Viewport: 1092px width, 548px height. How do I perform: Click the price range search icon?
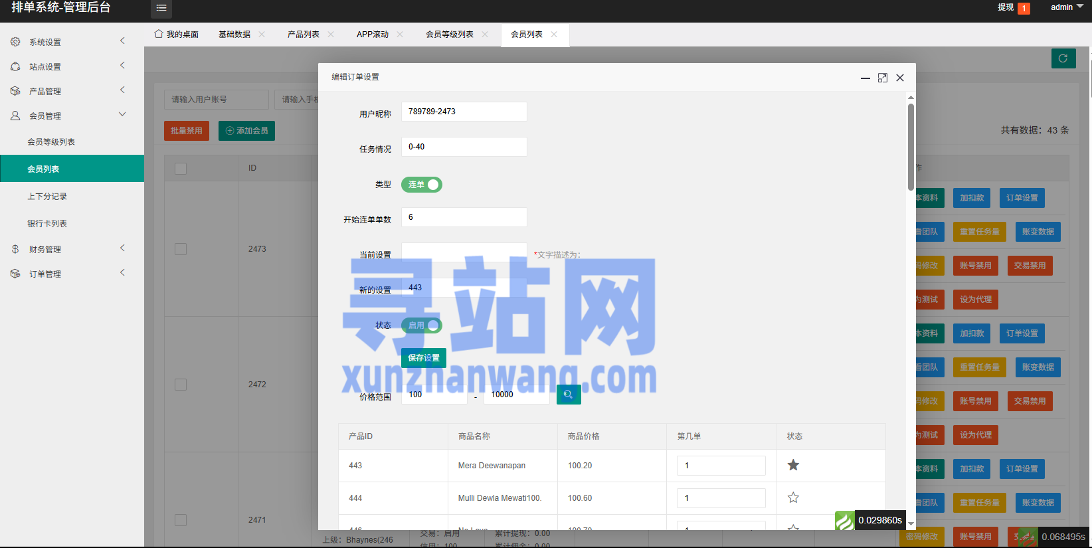tap(568, 395)
